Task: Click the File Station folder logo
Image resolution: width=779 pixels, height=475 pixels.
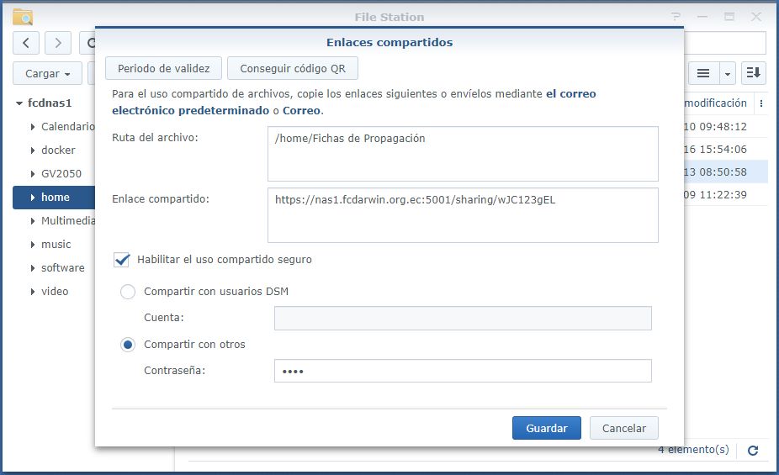Action: [23, 17]
